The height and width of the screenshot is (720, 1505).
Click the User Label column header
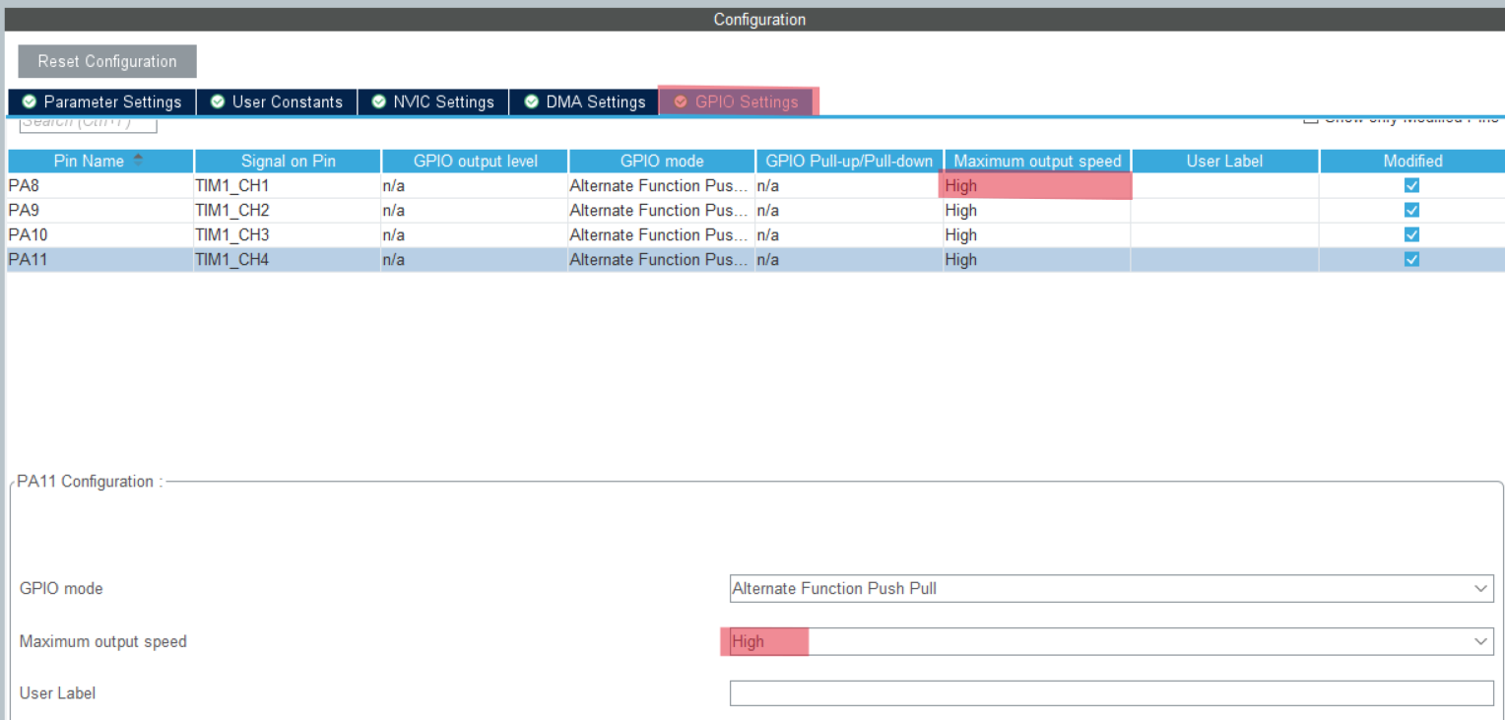click(x=1224, y=161)
